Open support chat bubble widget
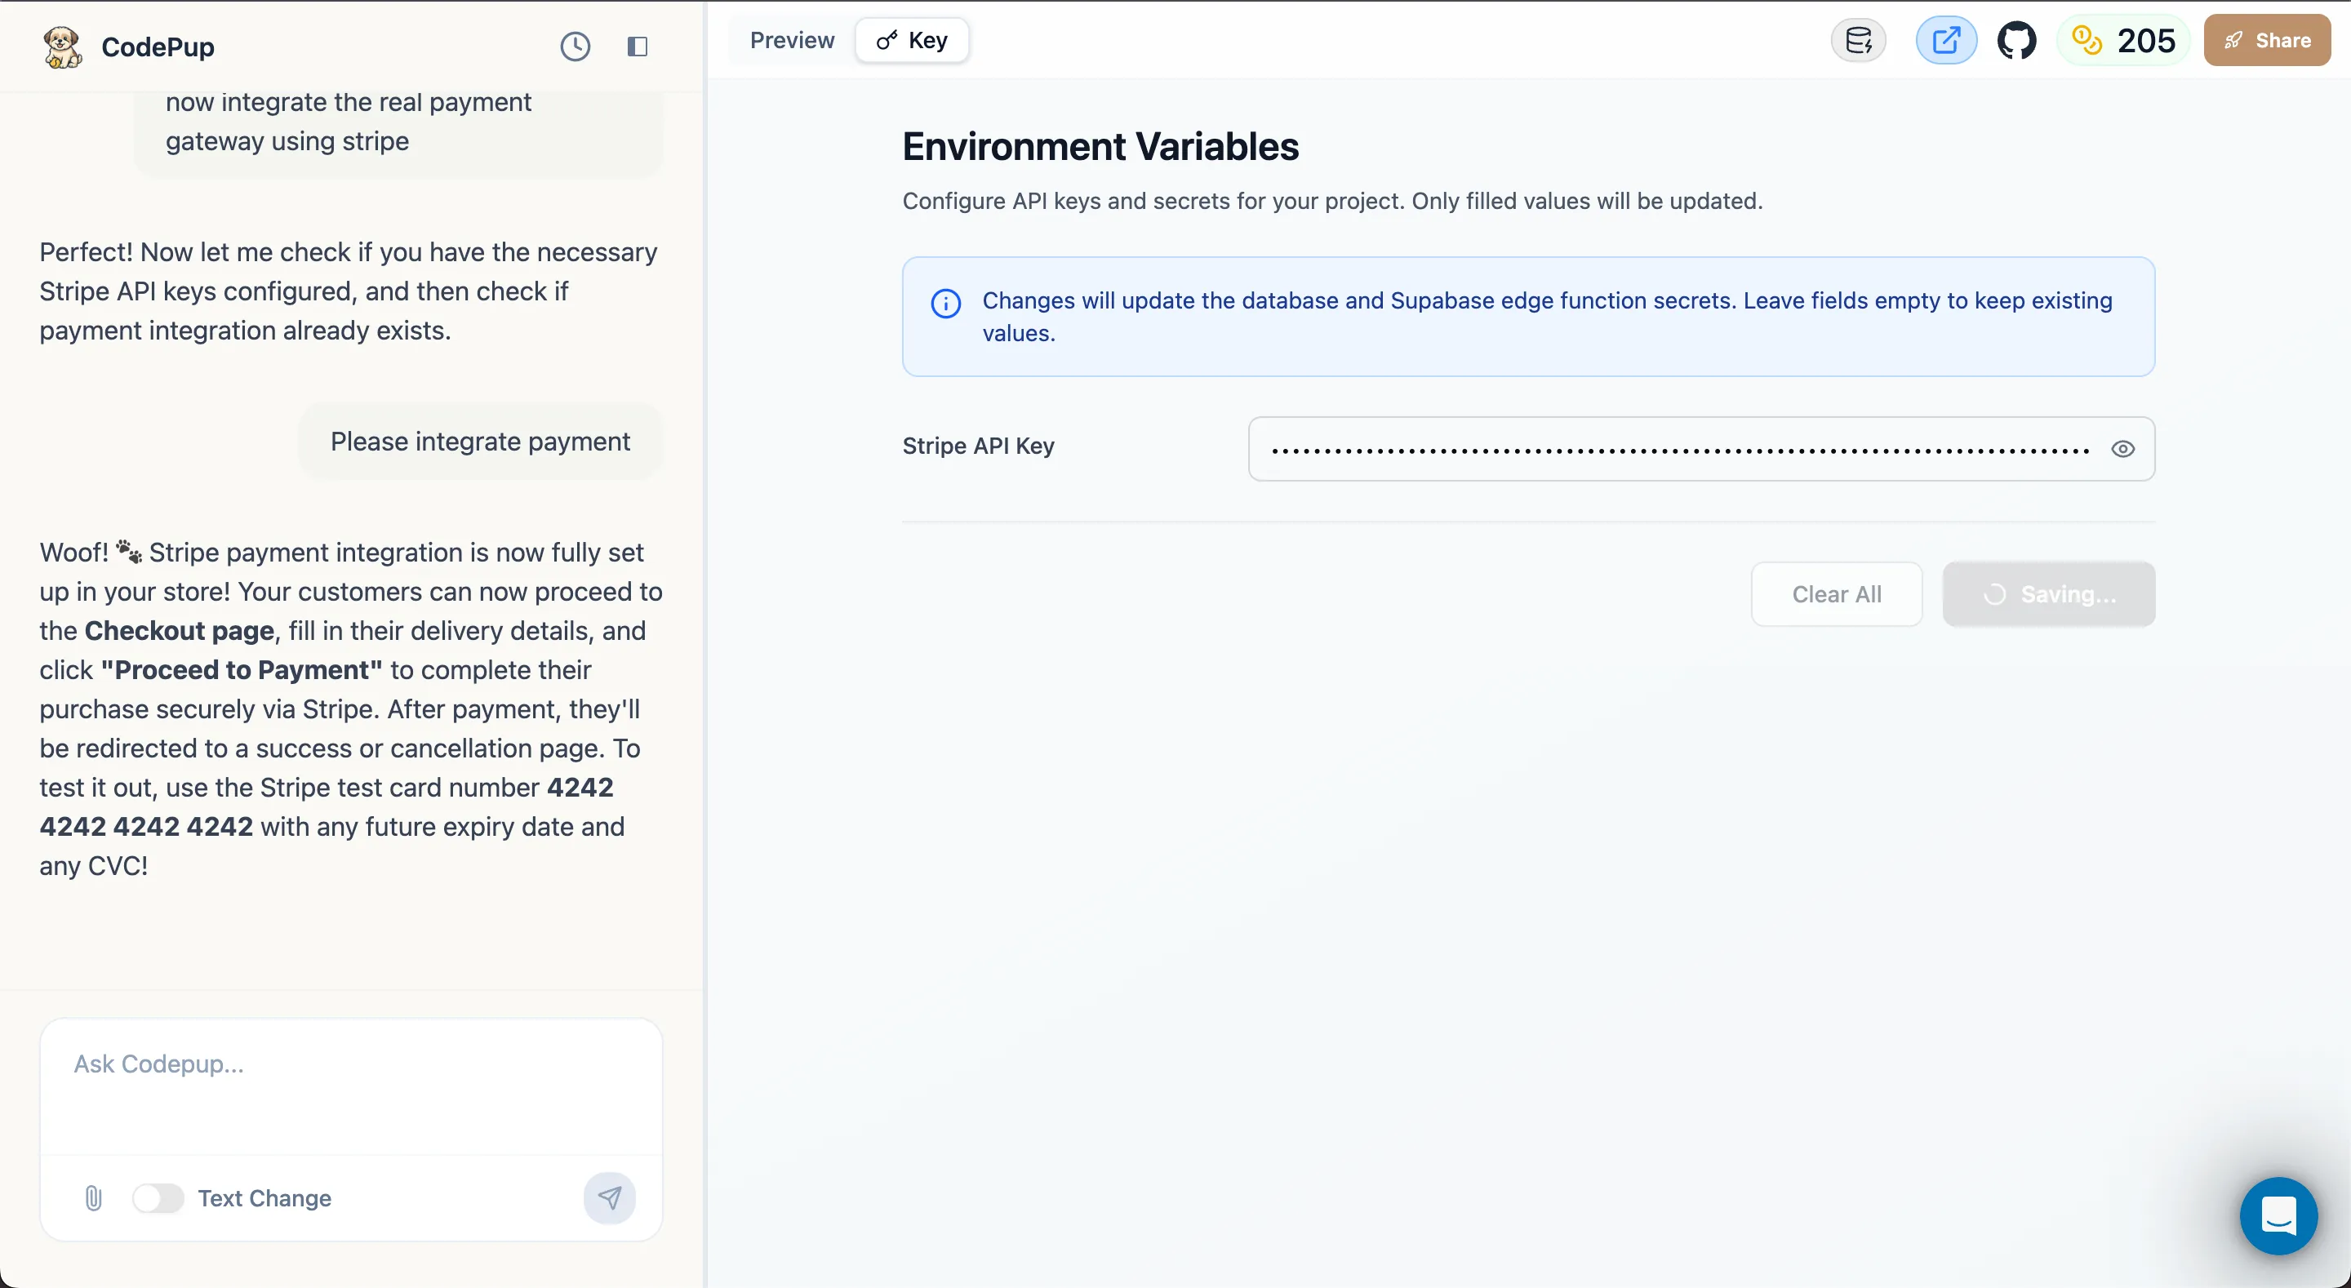This screenshot has width=2351, height=1288. (x=2278, y=1216)
